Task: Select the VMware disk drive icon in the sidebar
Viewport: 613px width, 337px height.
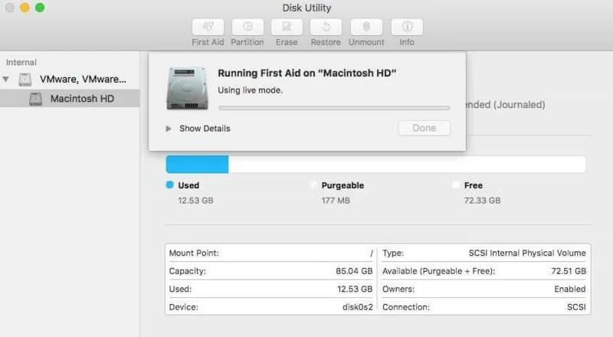Action: coord(25,80)
